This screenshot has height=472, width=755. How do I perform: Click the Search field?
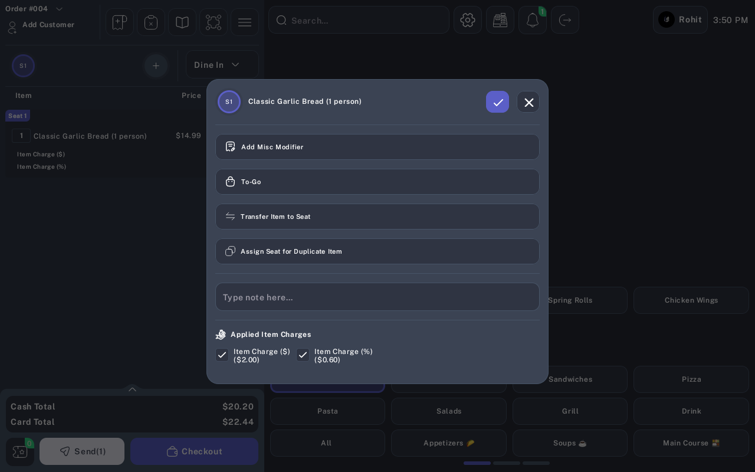[x=359, y=20]
